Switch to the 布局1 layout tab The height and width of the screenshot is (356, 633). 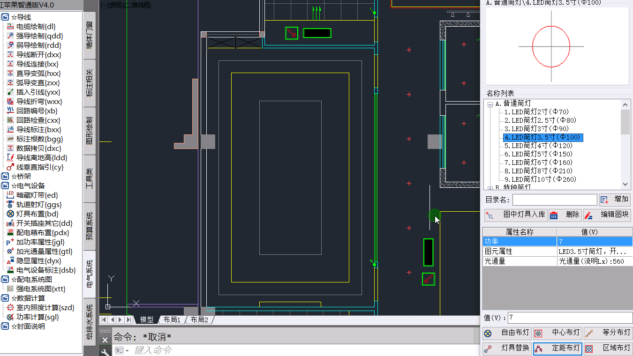pos(172,320)
